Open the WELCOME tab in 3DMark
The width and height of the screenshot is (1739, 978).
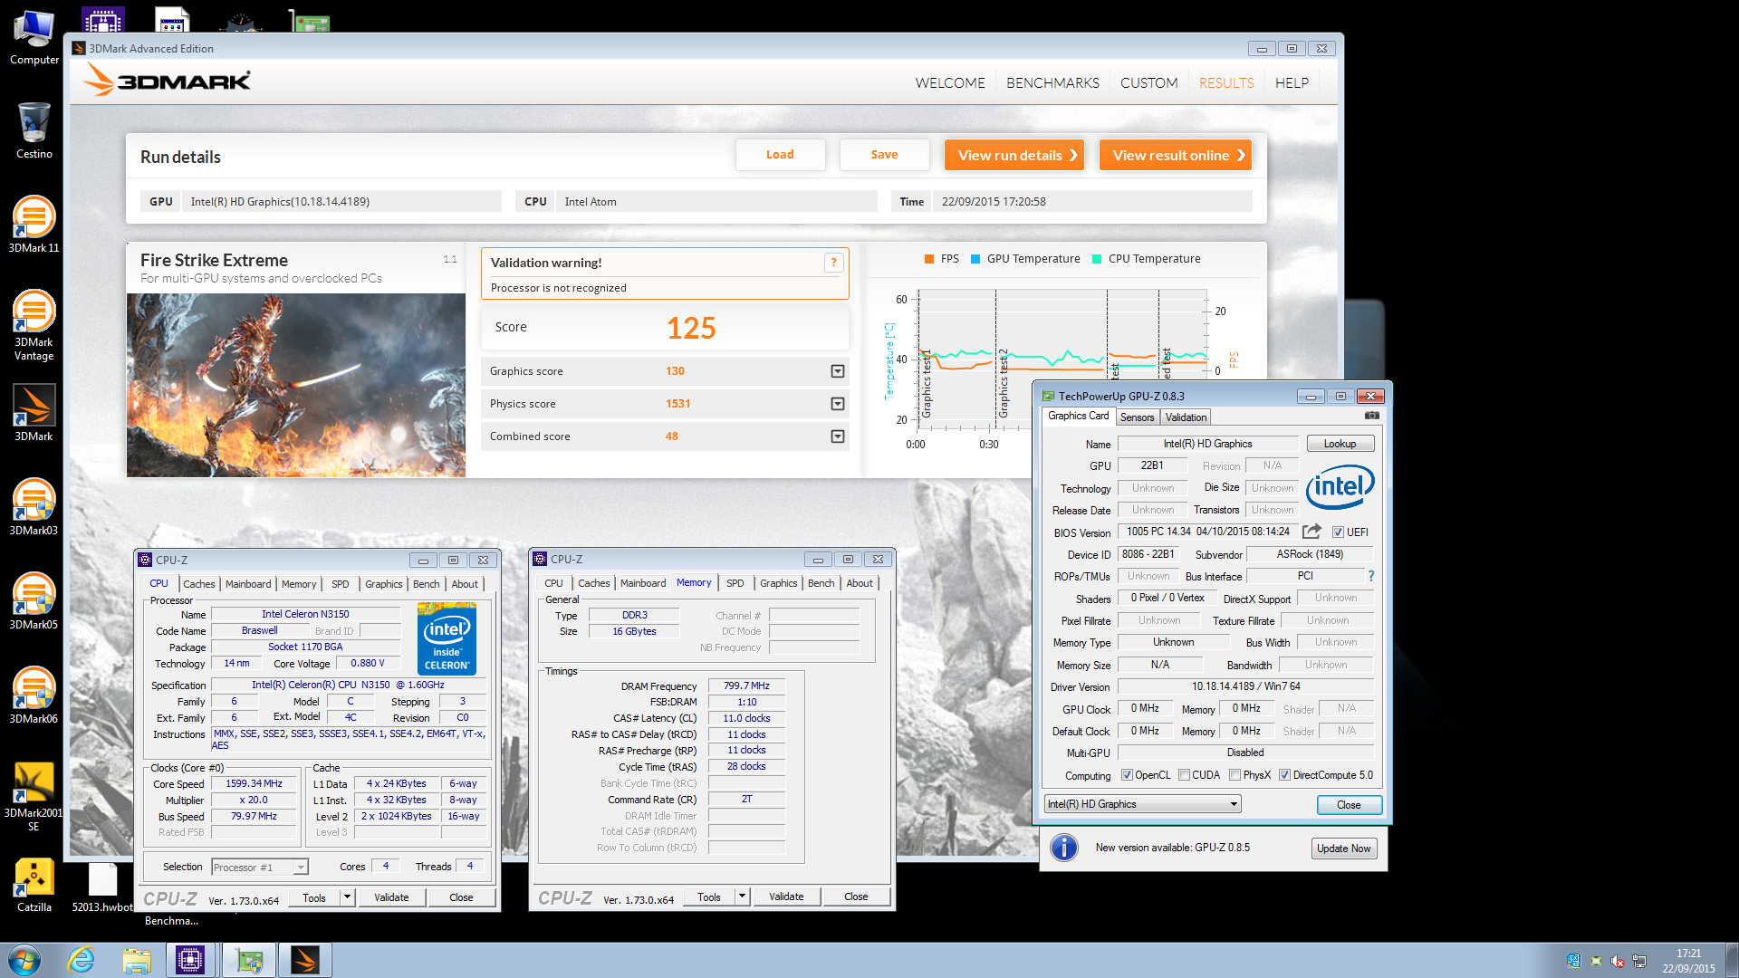[x=949, y=82]
